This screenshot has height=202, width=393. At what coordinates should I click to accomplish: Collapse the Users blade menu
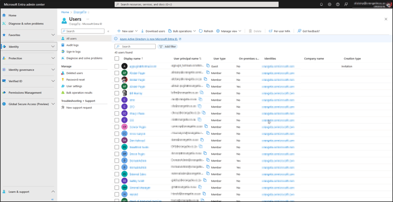[x=108, y=31]
